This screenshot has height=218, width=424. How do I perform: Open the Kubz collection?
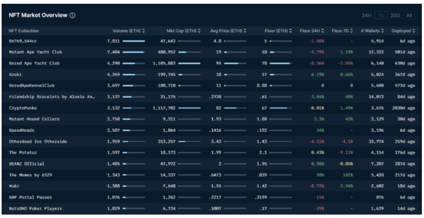point(14,186)
